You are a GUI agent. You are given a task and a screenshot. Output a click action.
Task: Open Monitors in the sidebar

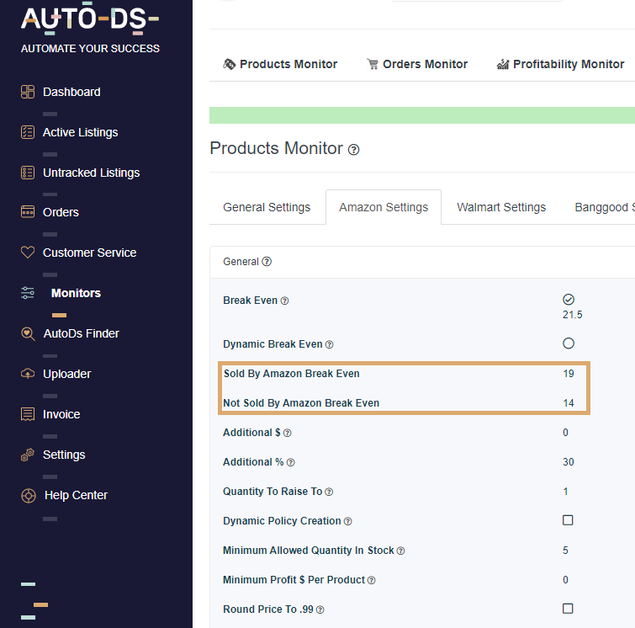point(76,293)
